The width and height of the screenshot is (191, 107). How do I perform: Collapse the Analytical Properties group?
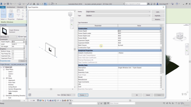click(161, 50)
